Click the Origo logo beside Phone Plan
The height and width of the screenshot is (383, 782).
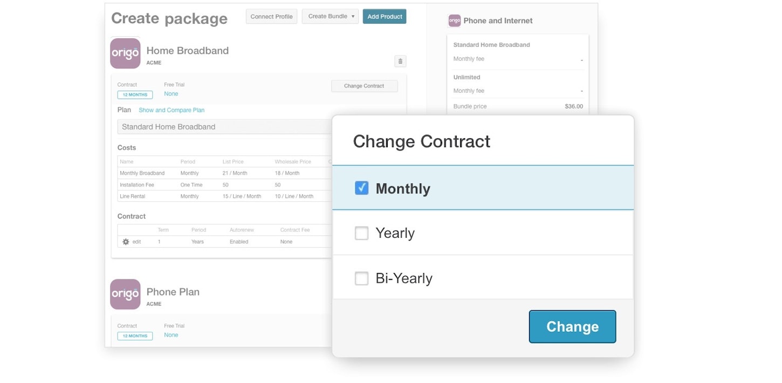(125, 294)
